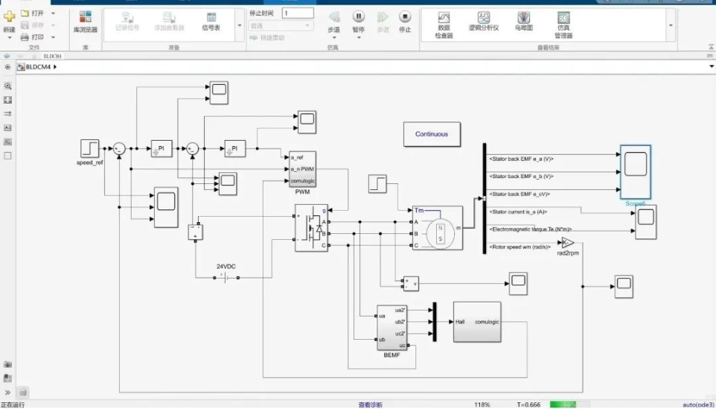The width and height of the screenshot is (716, 409).
Task: Click the sample time arrows palette icon
Action: click(x=7, y=114)
